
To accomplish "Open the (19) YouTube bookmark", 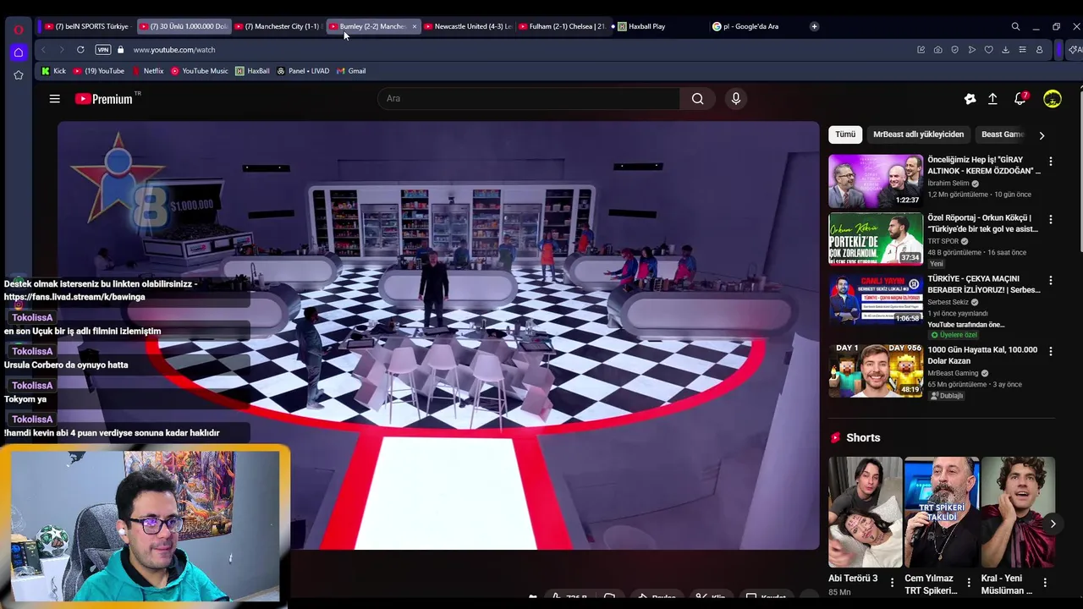I will click(99, 71).
